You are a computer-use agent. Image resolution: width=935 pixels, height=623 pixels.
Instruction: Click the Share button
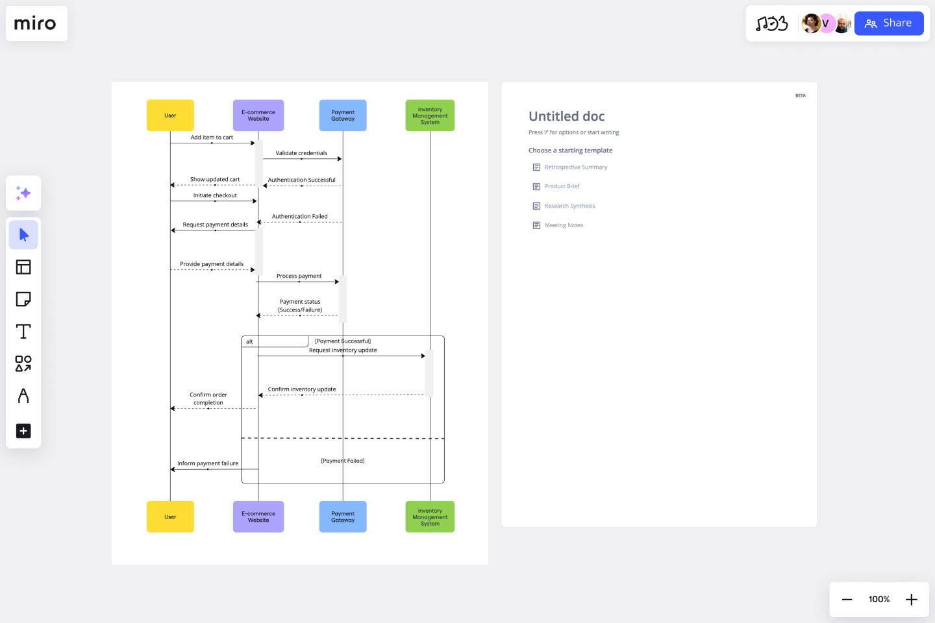(x=889, y=23)
